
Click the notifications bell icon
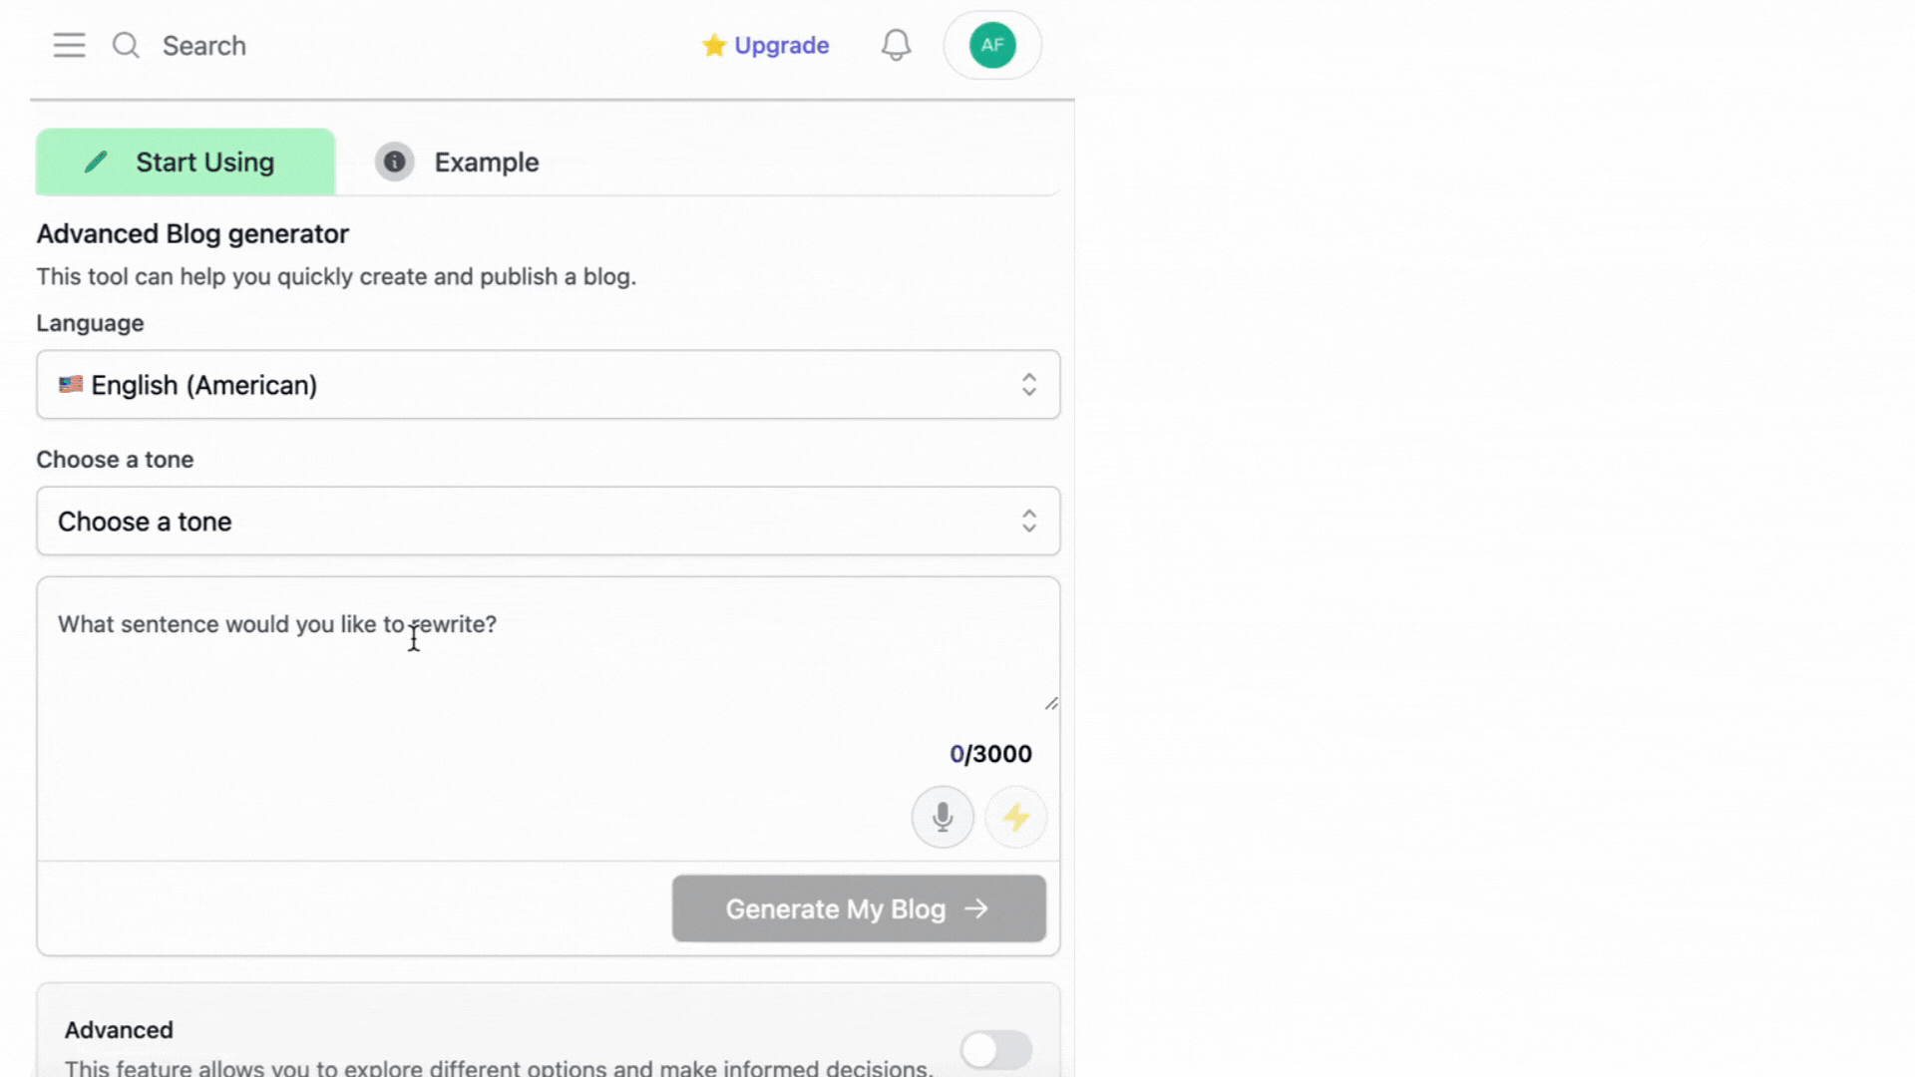point(896,46)
